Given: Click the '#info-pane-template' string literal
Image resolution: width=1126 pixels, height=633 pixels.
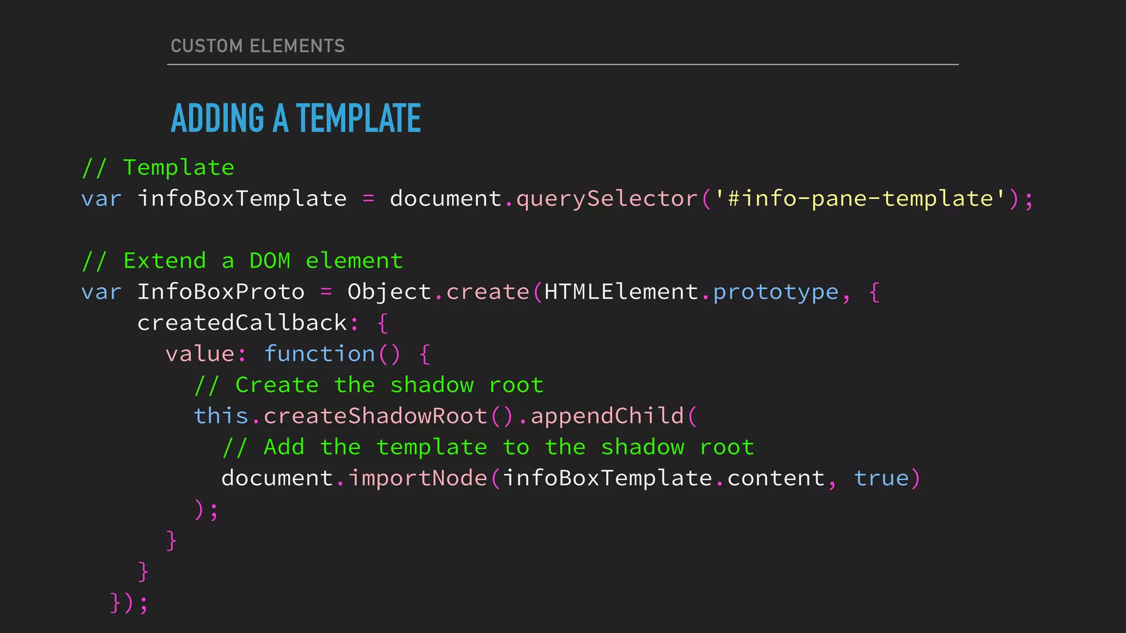Looking at the screenshot, I should click(860, 198).
